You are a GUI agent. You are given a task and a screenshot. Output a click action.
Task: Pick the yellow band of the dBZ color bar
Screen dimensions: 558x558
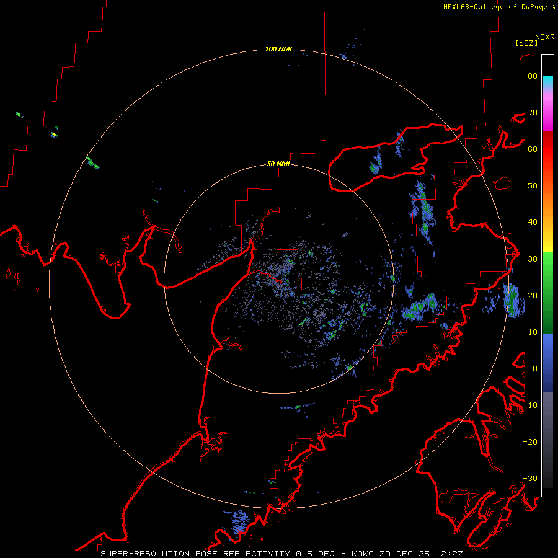547,246
